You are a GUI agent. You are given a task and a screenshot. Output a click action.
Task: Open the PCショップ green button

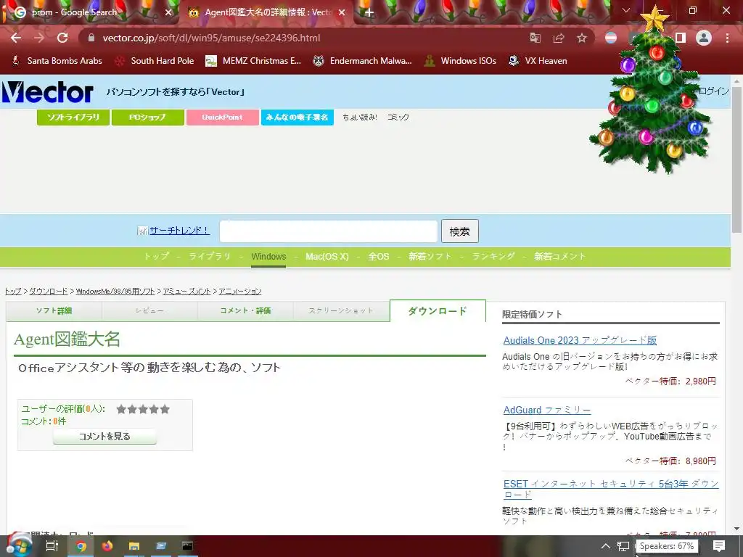point(148,117)
